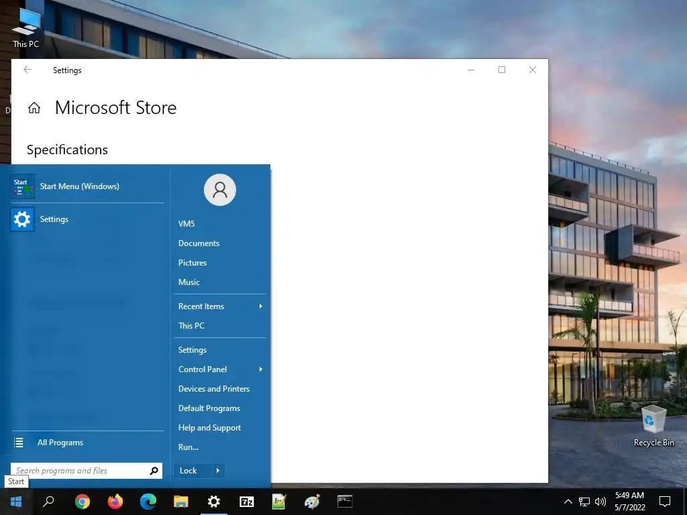This screenshot has width=687, height=515.
Task: Minimize the Settings window
Action: tap(471, 70)
